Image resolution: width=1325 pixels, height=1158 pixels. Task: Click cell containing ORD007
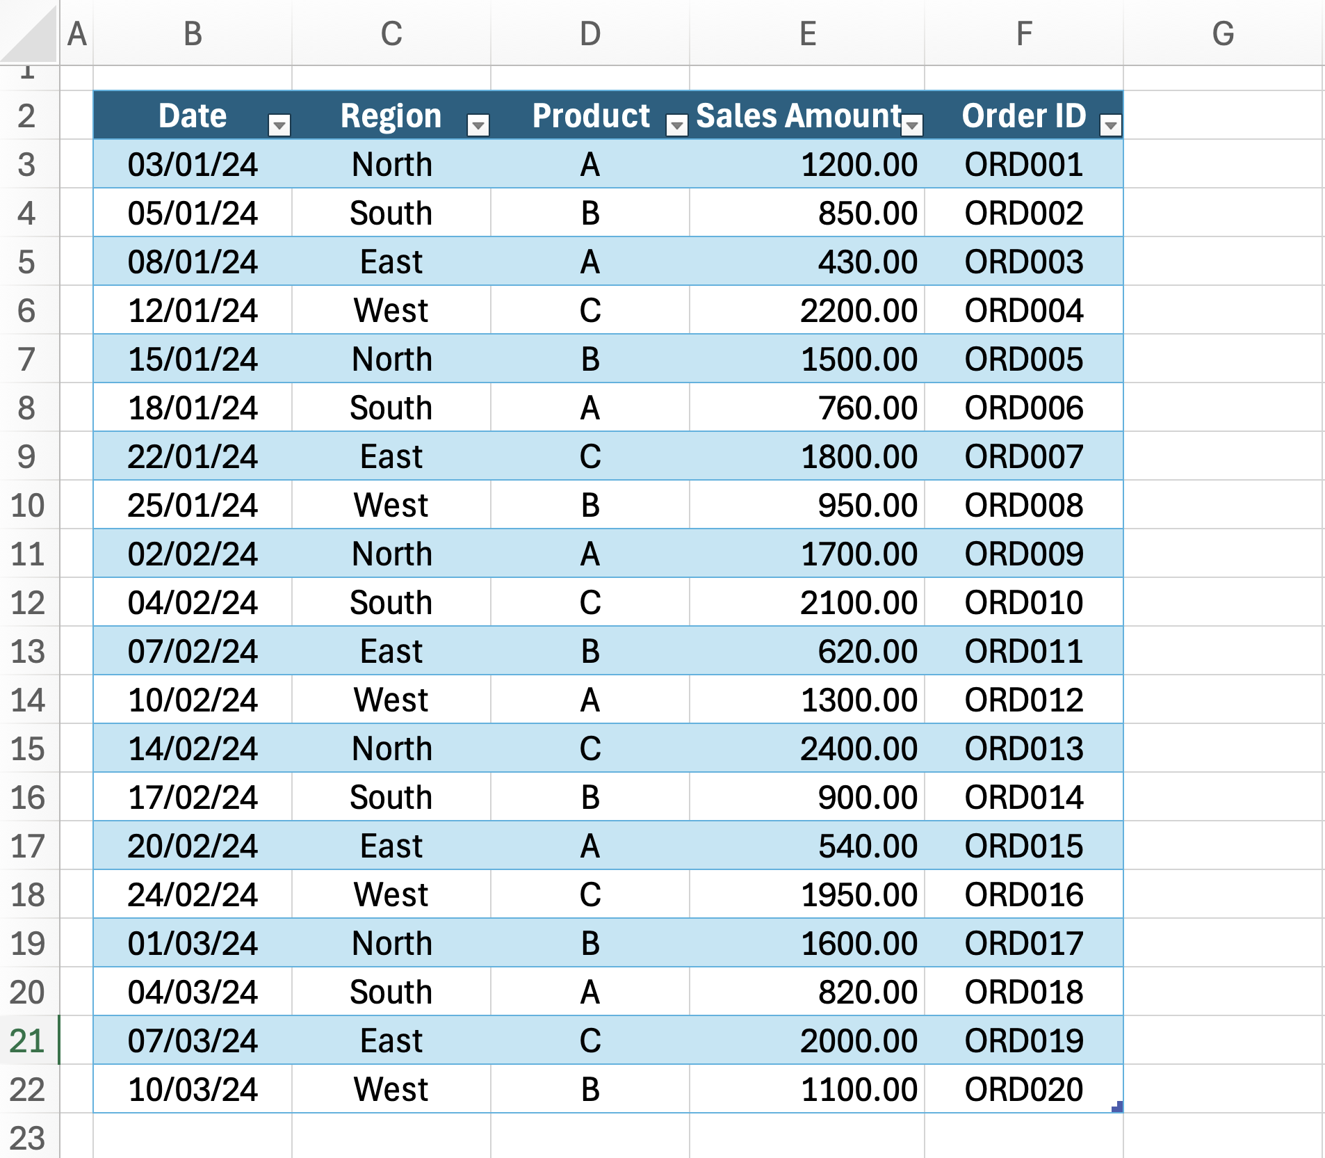(1024, 456)
